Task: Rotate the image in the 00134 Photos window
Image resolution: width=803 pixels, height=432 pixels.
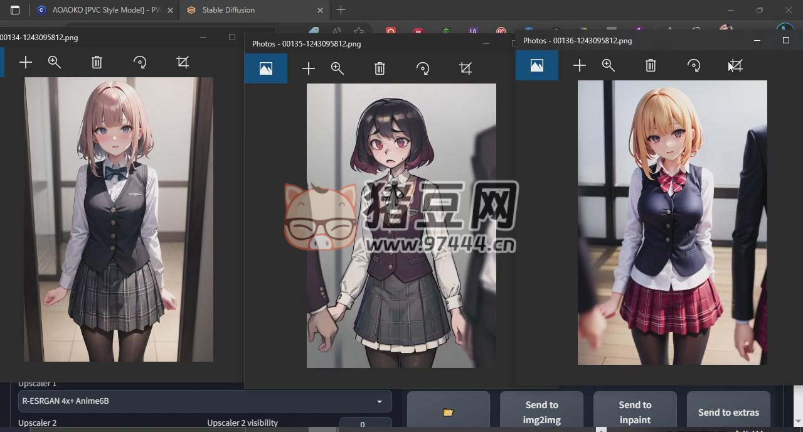Action: pos(140,62)
